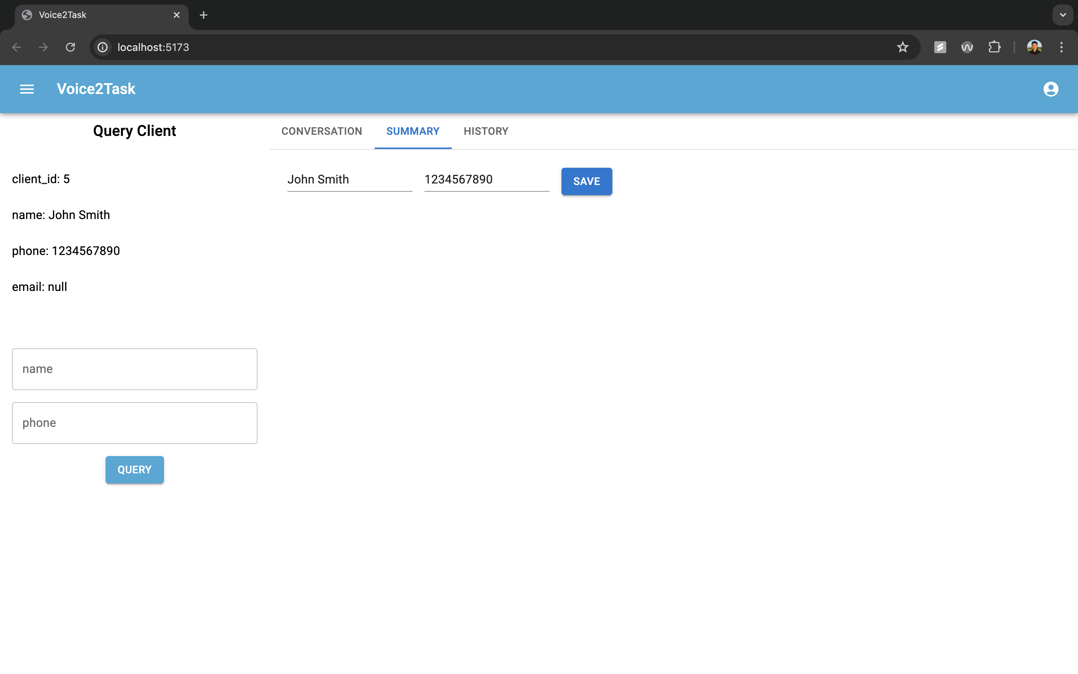
Task: Click the user account avatar icon
Action: pos(1050,89)
